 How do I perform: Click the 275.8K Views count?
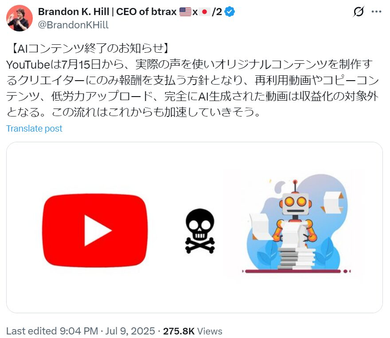click(192, 331)
